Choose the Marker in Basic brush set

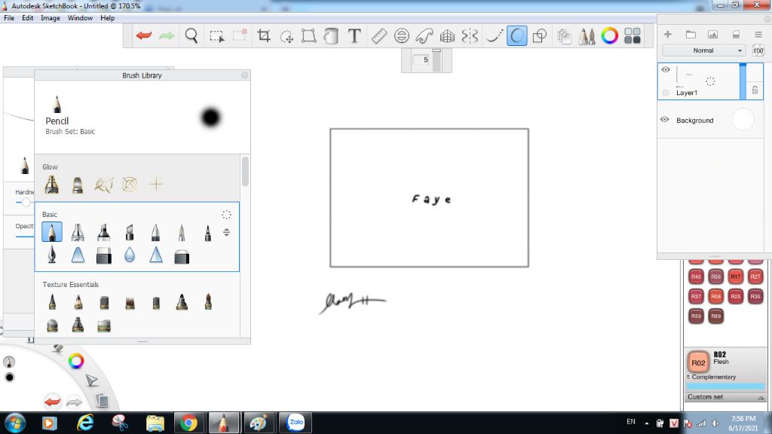[103, 232]
